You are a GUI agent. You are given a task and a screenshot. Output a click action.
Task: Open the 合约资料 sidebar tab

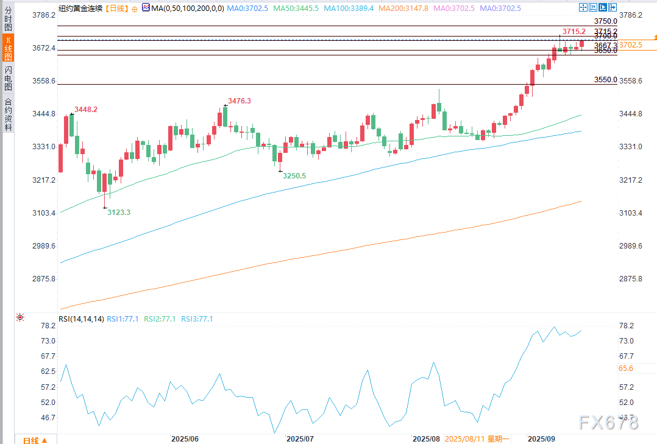point(8,113)
